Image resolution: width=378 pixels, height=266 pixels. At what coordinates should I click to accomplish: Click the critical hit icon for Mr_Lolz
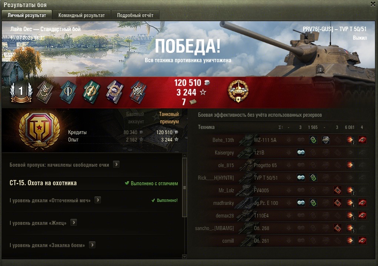(338, 190)
